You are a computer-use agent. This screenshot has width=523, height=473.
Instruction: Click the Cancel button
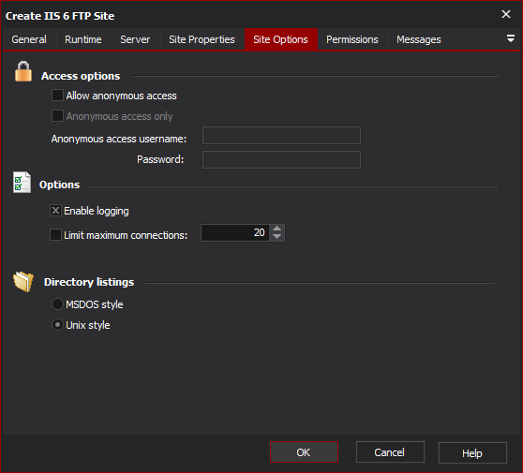pyautogui.click(x=390, y=452)
